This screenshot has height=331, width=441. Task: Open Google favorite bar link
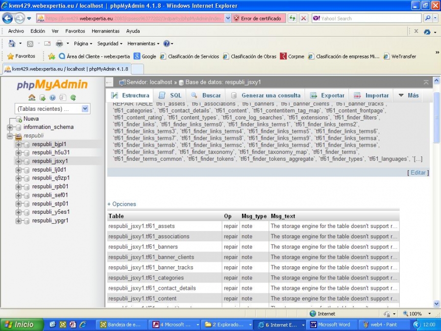coord(145,56)
